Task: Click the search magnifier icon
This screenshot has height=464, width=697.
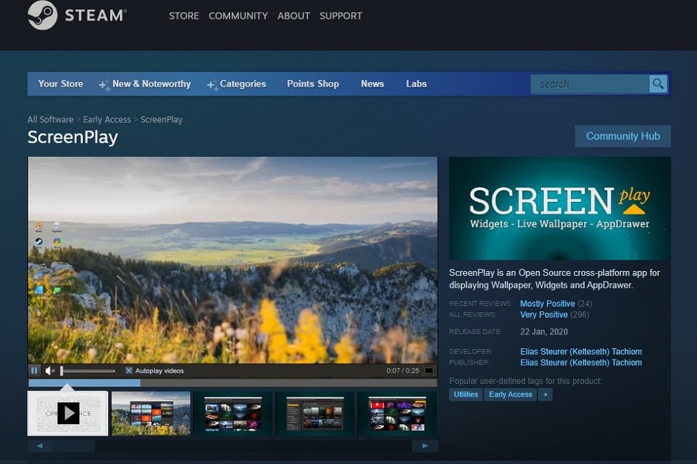Action: coord(658,84)
